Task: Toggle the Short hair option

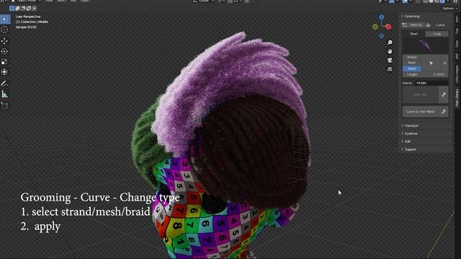Action: tap(413, 34)
